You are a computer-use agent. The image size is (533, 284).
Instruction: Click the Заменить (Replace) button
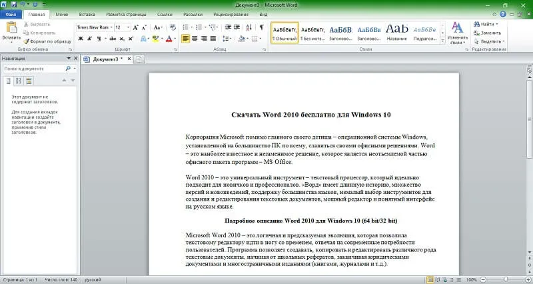(488, 32)
